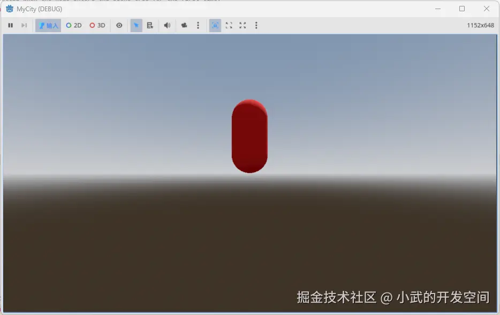
Task: Select the 2D debug view
Action: pos(73,25)
